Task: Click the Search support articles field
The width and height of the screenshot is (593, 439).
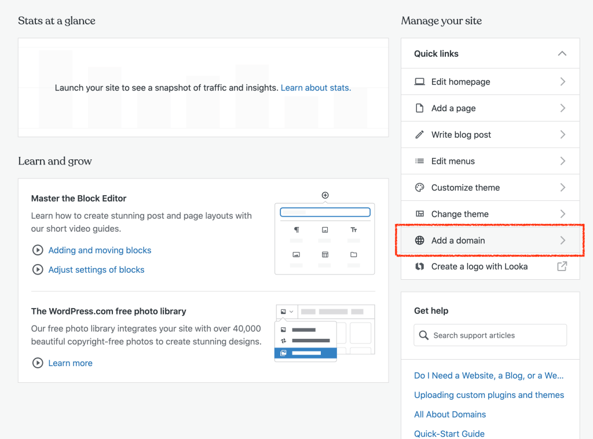Action: pyautogui.click(x=490, y=335)
